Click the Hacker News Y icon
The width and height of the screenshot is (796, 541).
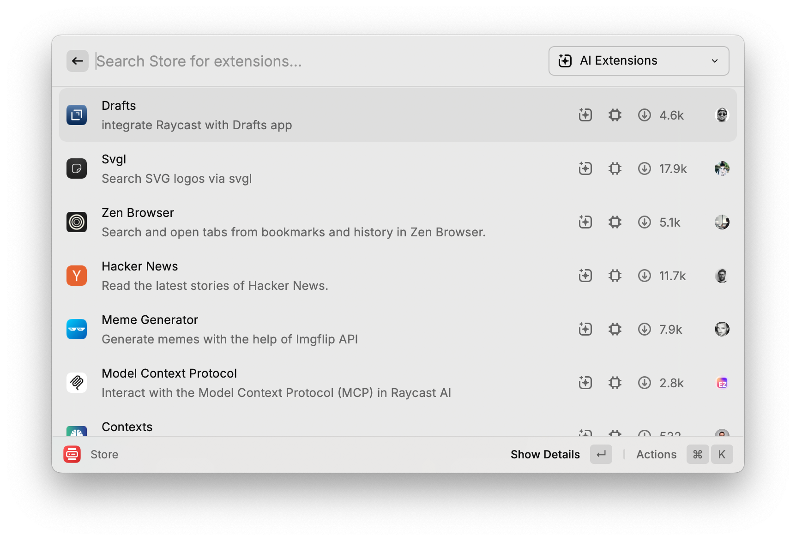(77, 276)
